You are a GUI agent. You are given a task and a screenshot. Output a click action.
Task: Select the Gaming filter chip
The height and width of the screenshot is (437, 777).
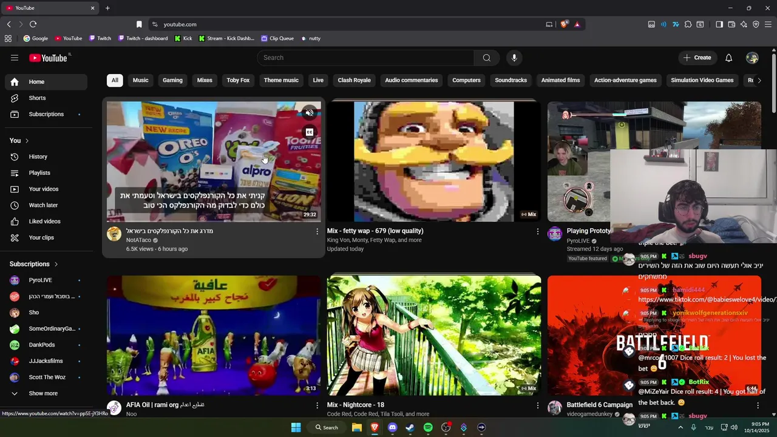pyautogui.click(x=172, y=80)
